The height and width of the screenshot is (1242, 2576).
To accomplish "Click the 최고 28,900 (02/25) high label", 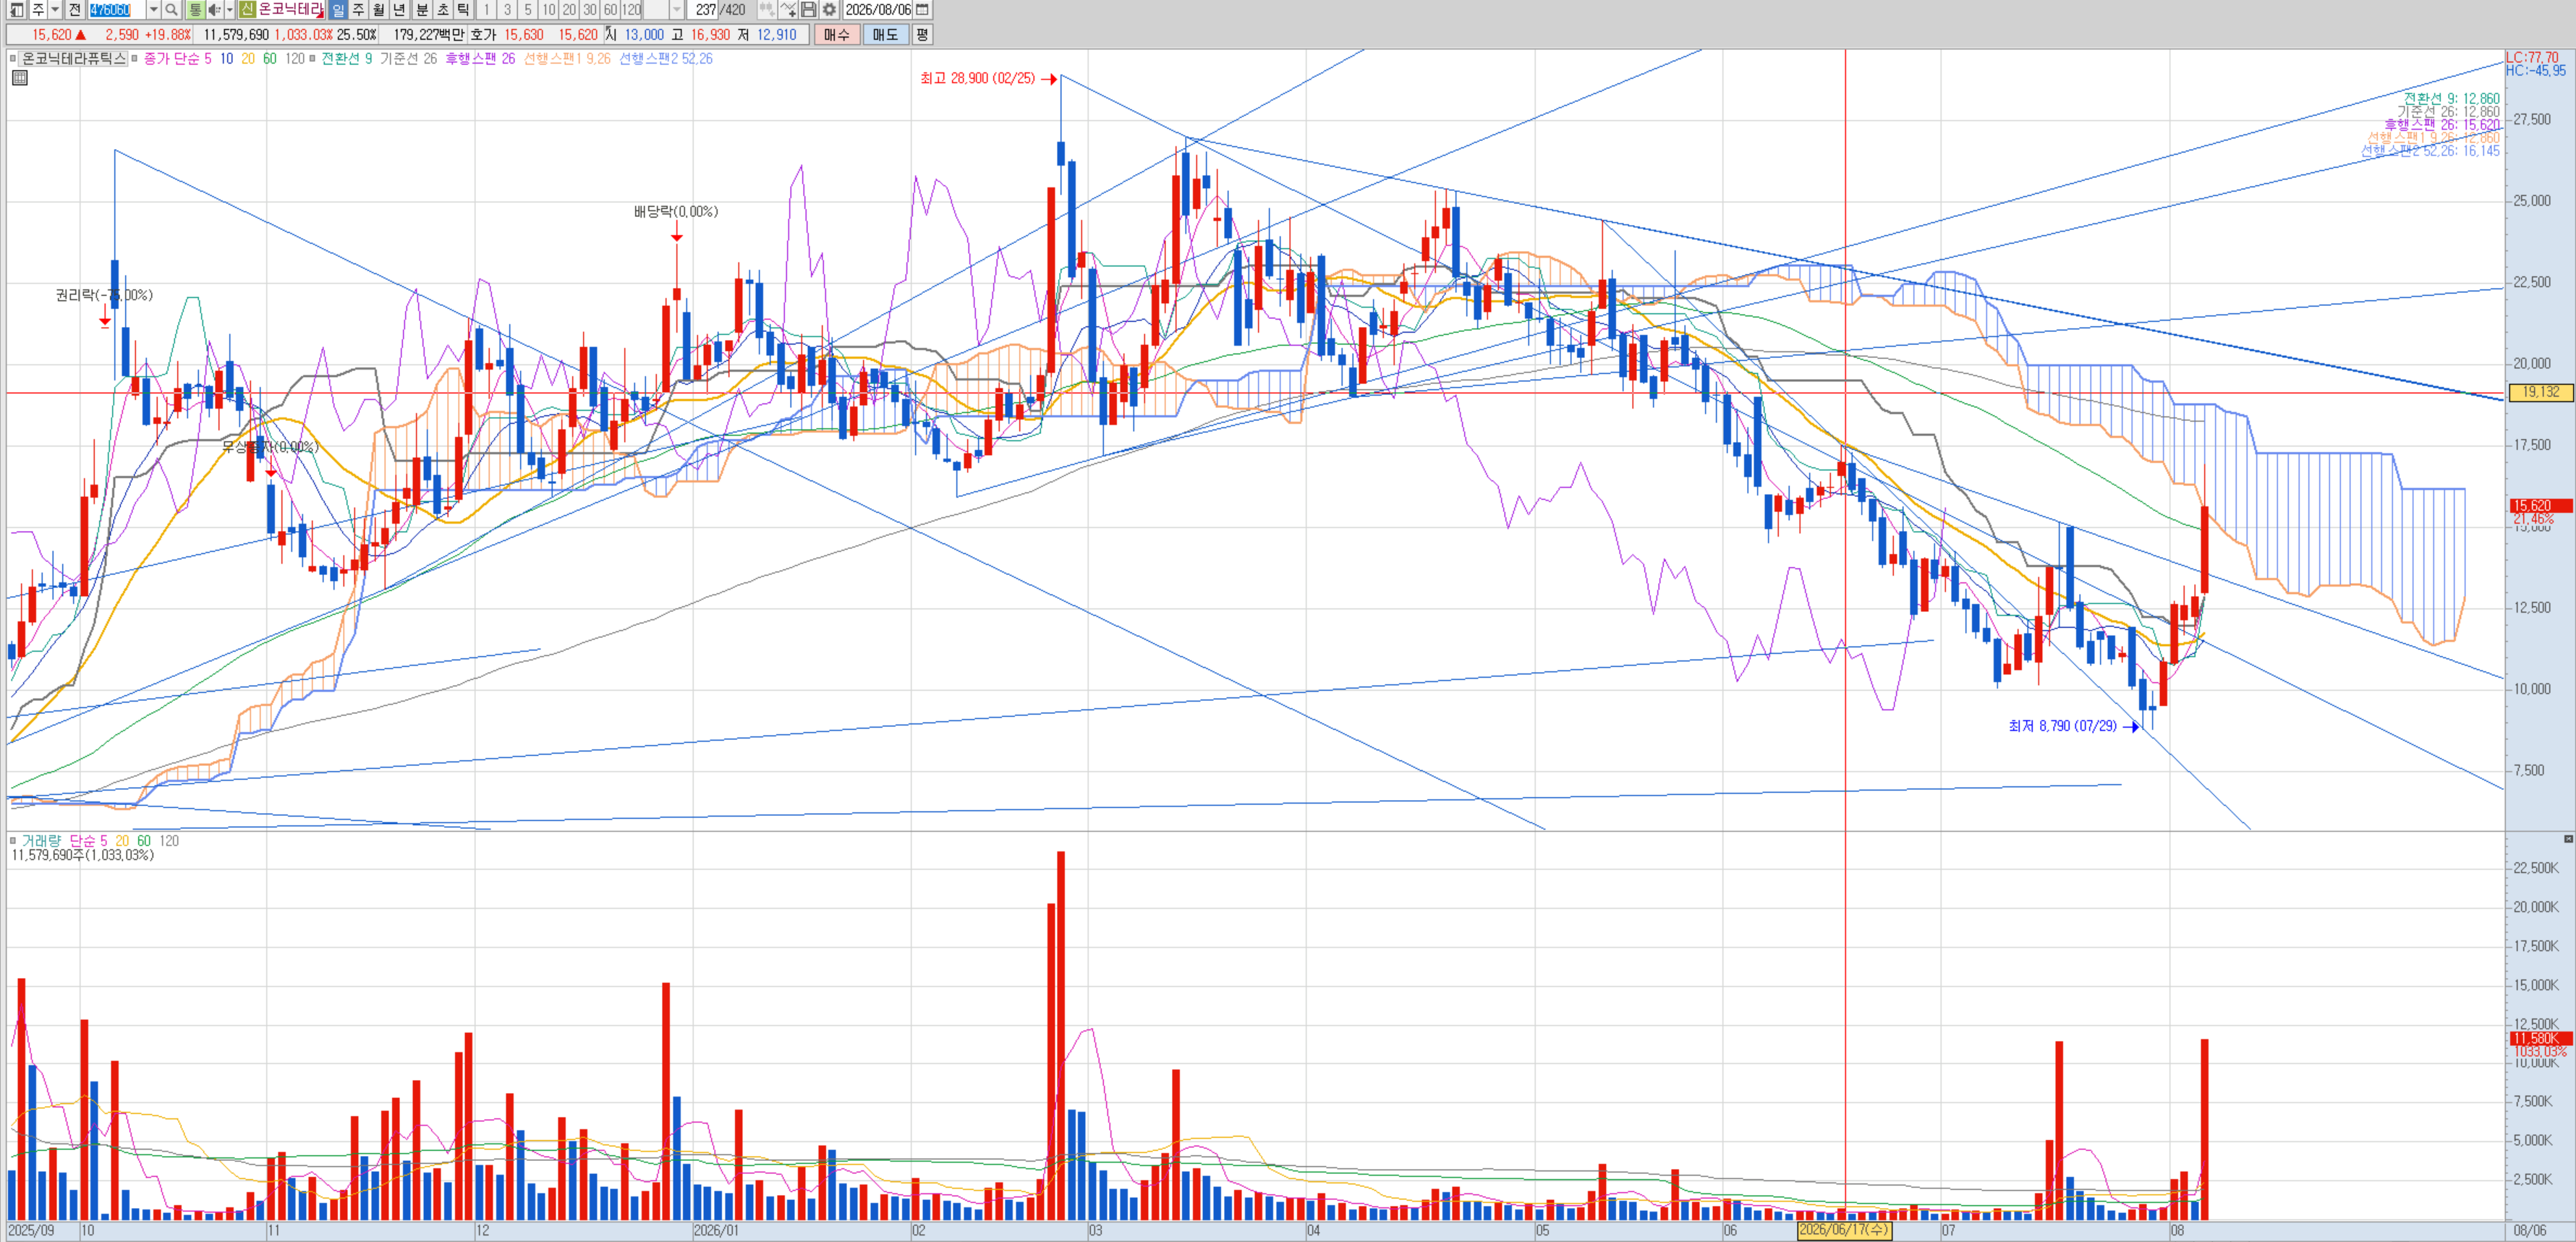I will pos(978,78).
